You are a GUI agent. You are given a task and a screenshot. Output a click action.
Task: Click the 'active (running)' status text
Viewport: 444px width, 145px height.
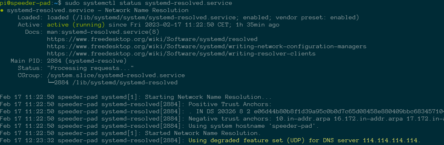76,25
